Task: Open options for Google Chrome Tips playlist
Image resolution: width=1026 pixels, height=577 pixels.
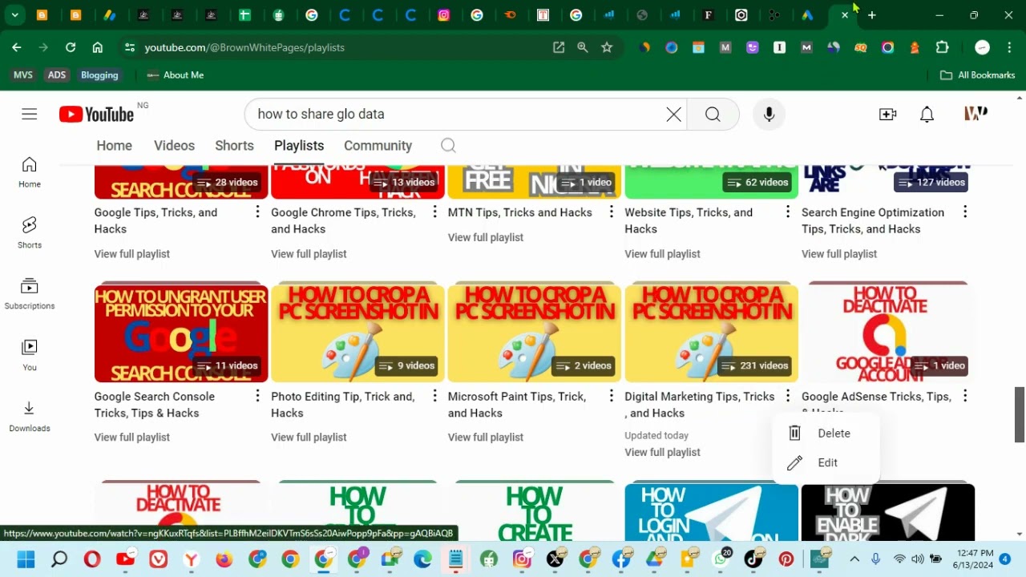Action: 434,212
